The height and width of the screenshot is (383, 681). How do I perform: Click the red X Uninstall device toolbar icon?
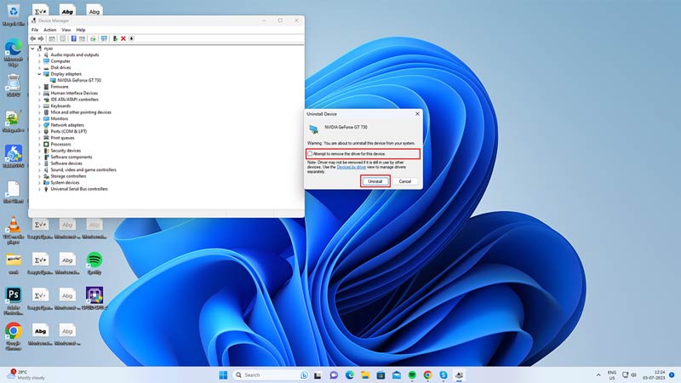[123, 38]
